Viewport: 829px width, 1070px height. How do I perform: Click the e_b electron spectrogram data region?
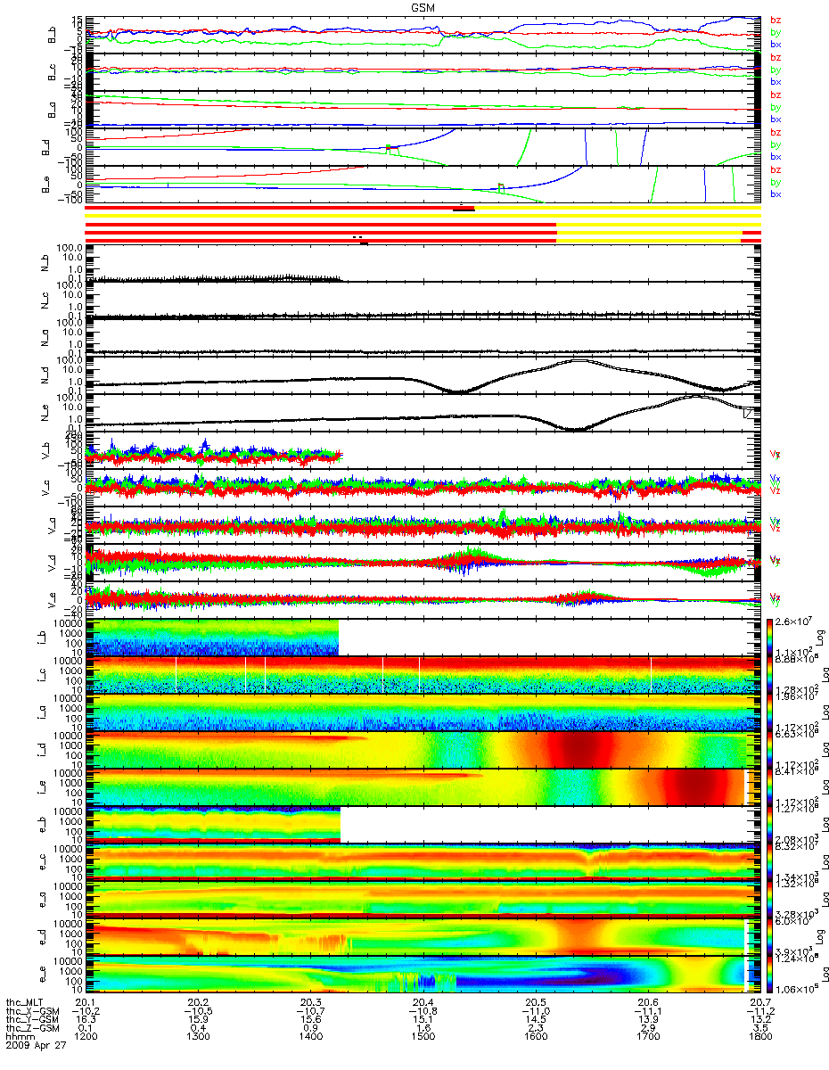[212, 825]
